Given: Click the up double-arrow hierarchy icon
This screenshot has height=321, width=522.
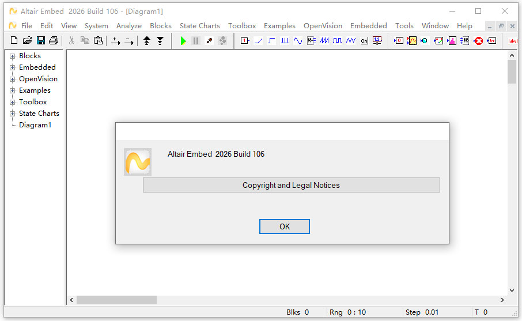Looking at the screenshot, I should (147, 40).
